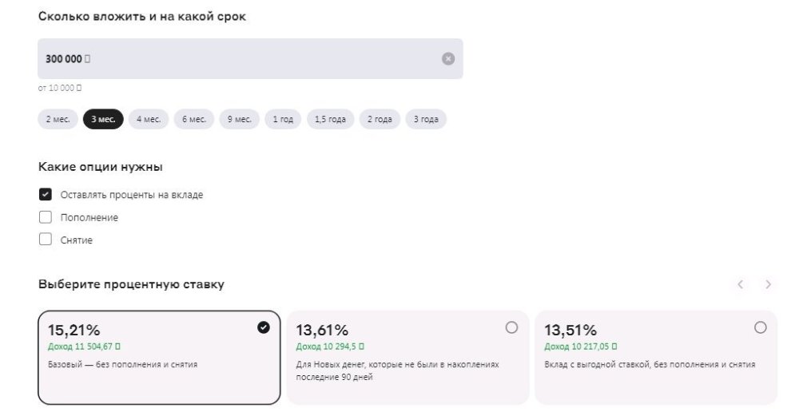Select the 13,61% rate radio button
The height and width of the screenshot is (416, 799).
511,327
